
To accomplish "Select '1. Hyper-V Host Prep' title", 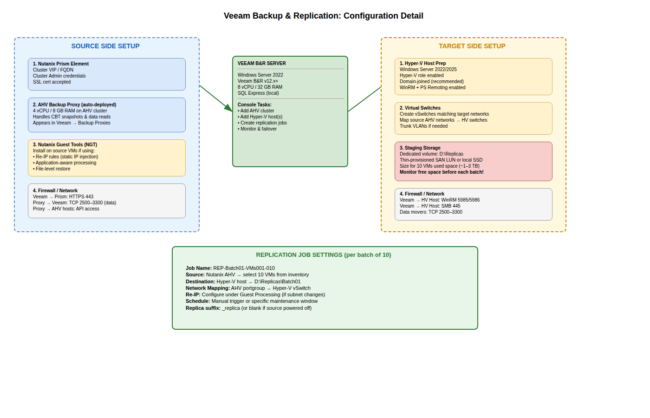I will [423, 63].
